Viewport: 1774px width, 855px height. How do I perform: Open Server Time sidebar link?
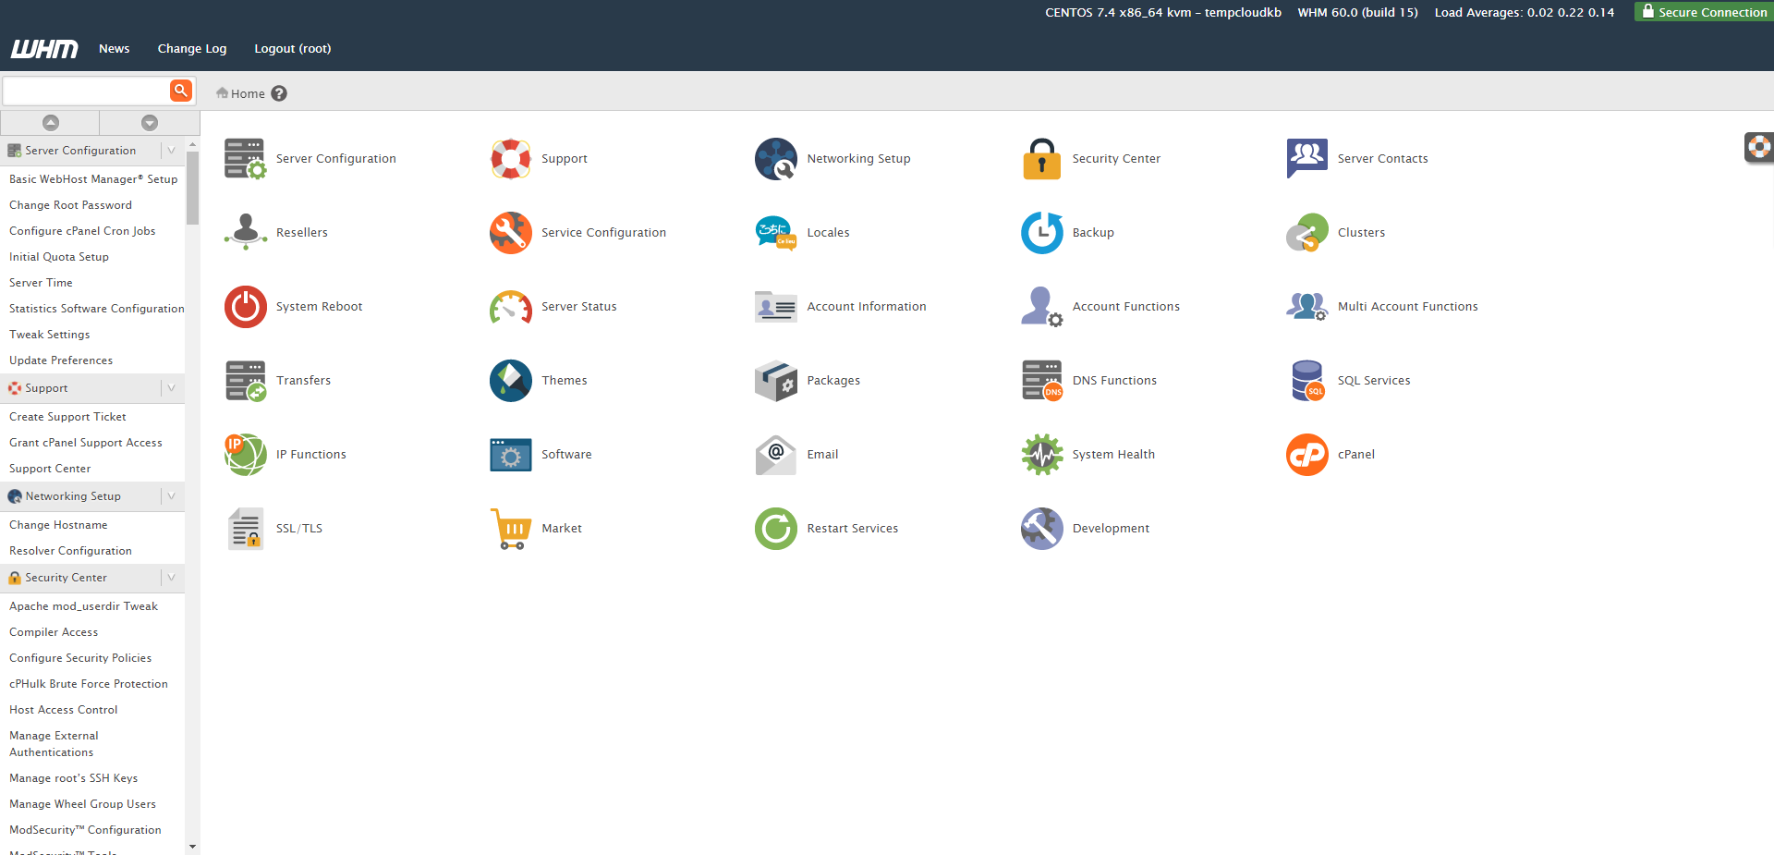pyautogui.click(x=41, y=283)
